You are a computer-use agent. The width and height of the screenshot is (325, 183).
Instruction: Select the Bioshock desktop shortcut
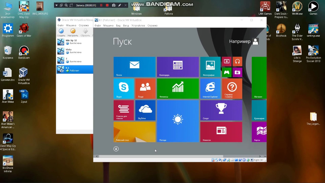click(281, 30)
